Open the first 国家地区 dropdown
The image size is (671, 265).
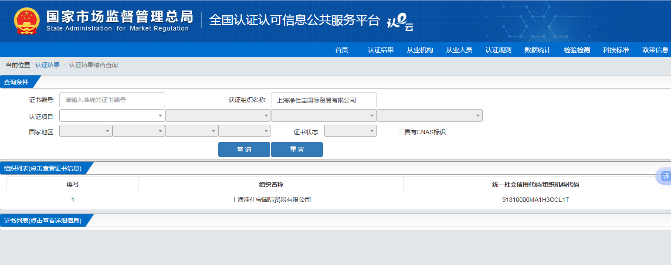(85, 130)
